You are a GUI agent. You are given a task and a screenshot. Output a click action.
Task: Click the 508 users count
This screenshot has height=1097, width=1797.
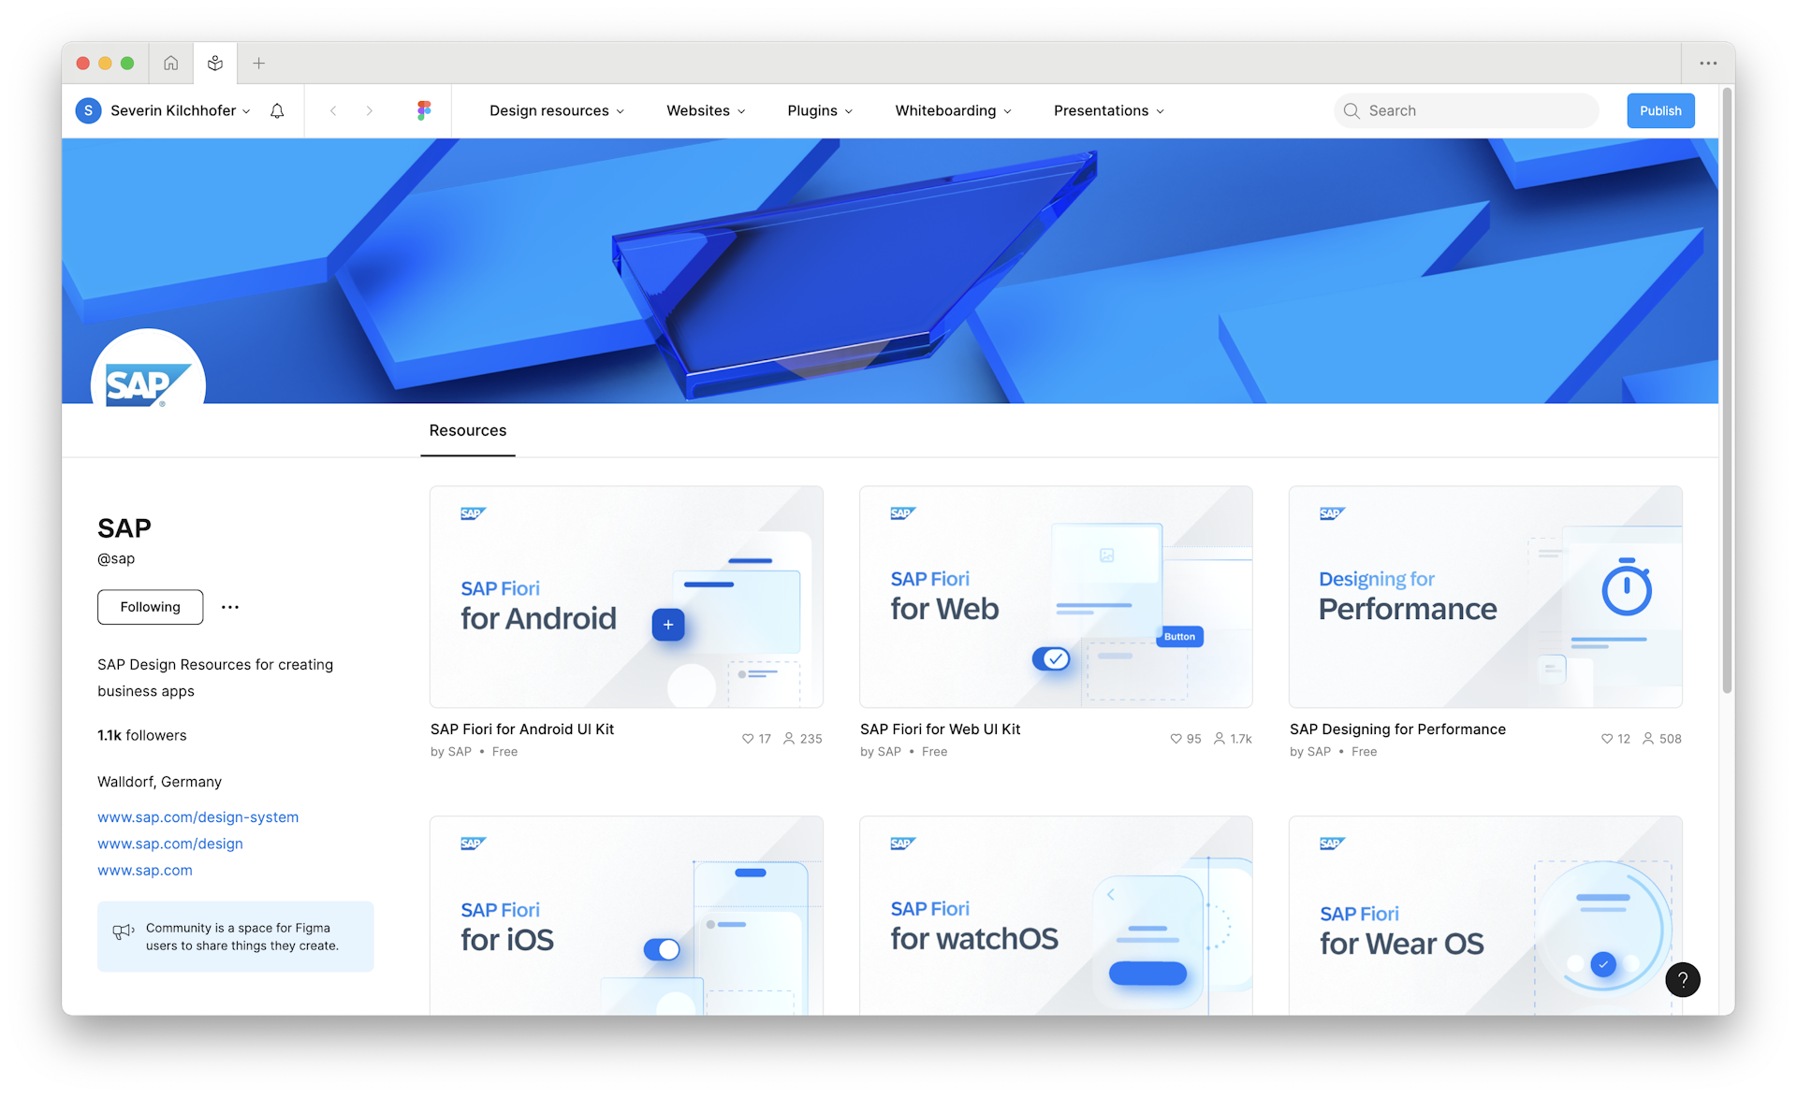point(1671,739)
